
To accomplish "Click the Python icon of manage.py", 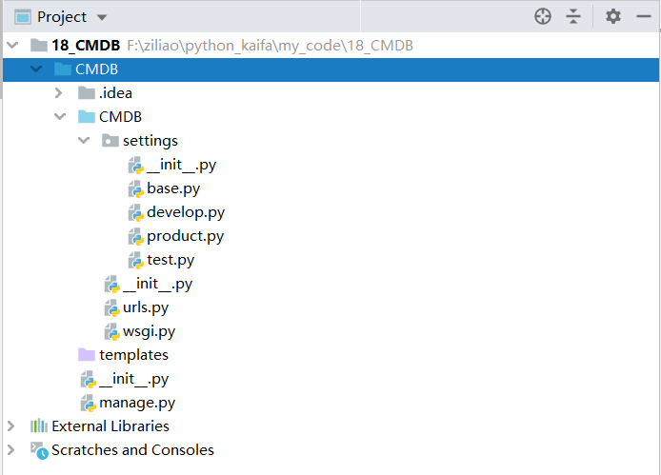I will pyautogui.click(x=89, y=403).
